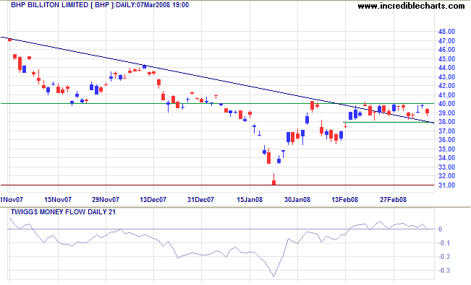The image size is (471, 285).
Task: Open the www.incrediblecharts.com link
Action: (x=411, y=5)
